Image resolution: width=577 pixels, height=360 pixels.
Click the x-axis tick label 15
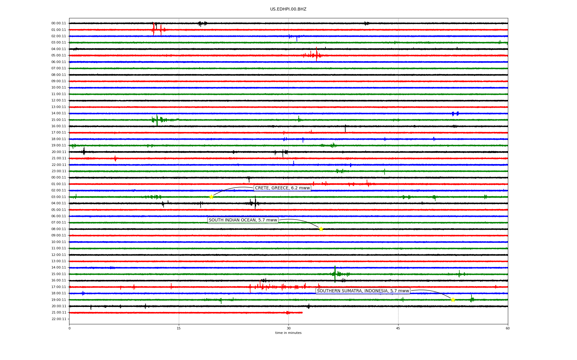click(x=179, y=328)
